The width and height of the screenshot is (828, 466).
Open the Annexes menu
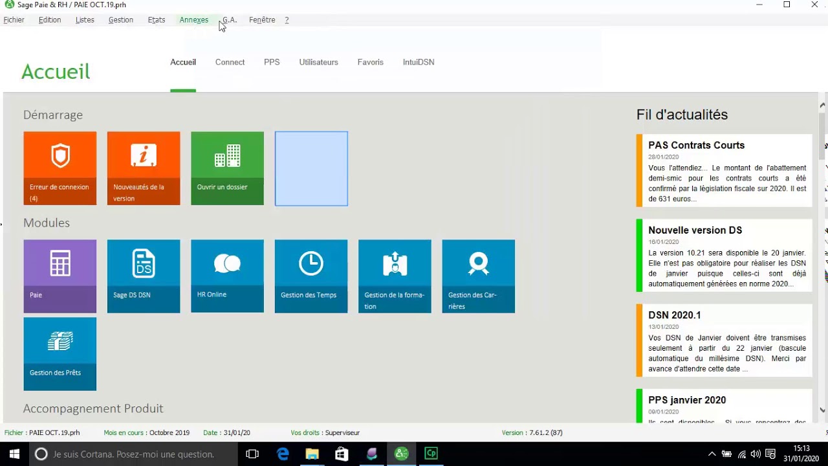point(194,20)
